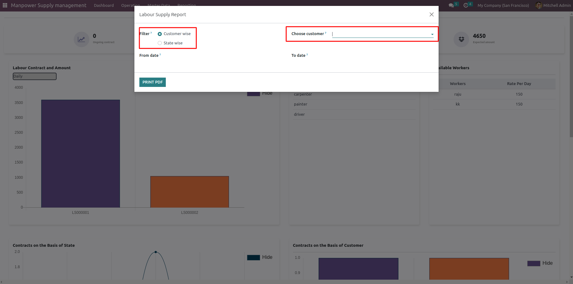Expand the Choose customer dropdown arrow

tap(432, 34)
